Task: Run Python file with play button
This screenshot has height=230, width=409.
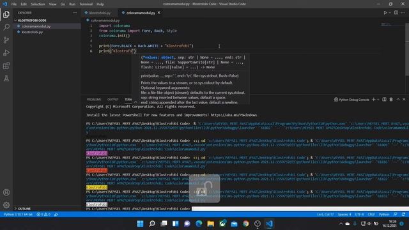Action: [x=385, y=13]
